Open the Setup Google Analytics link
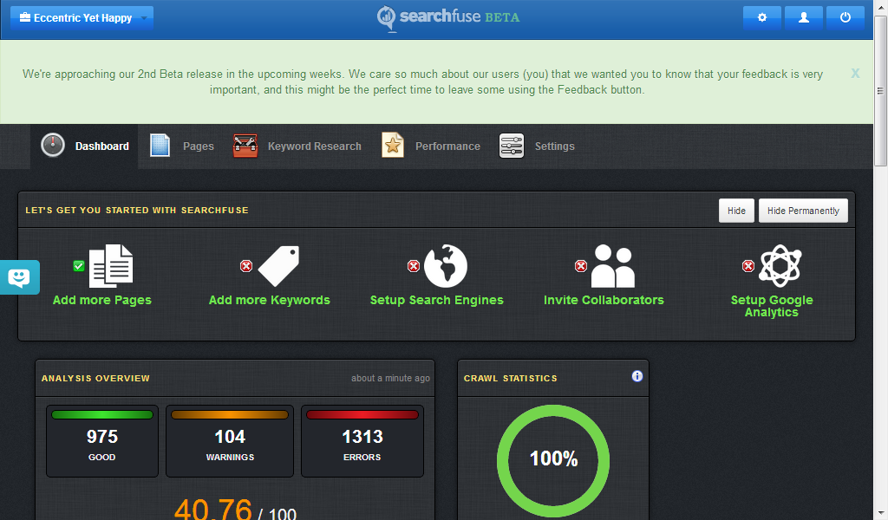 771,306
